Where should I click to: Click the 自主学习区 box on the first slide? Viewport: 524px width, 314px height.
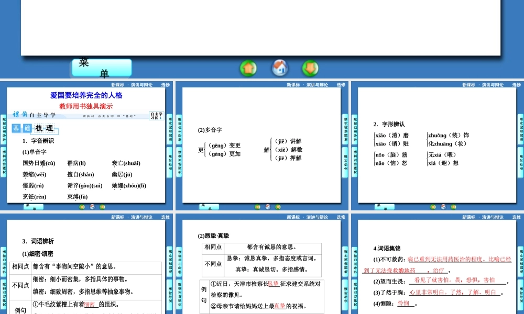(x=156, y=116)
